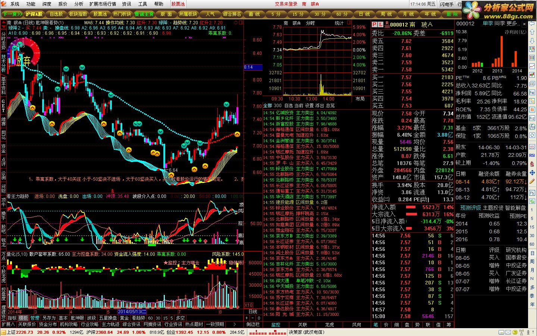This screenshot has width=537, height=336.
Task: Open the intraday line chart icon
Action: 532,66
